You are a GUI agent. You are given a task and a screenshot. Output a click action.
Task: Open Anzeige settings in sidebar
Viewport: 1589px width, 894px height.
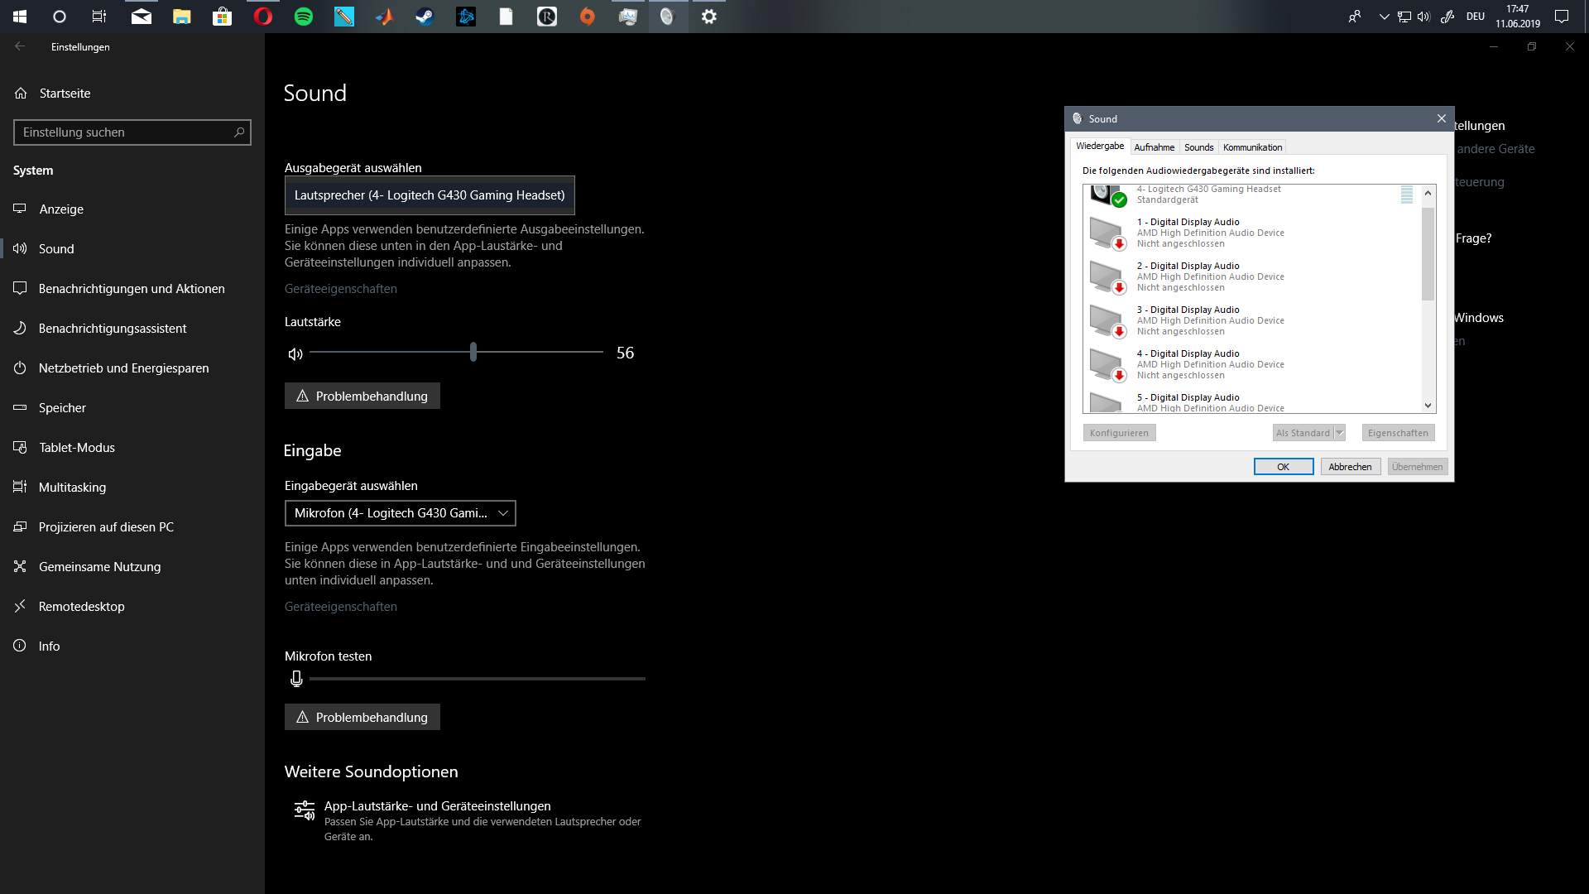click(x=132, y=209)
